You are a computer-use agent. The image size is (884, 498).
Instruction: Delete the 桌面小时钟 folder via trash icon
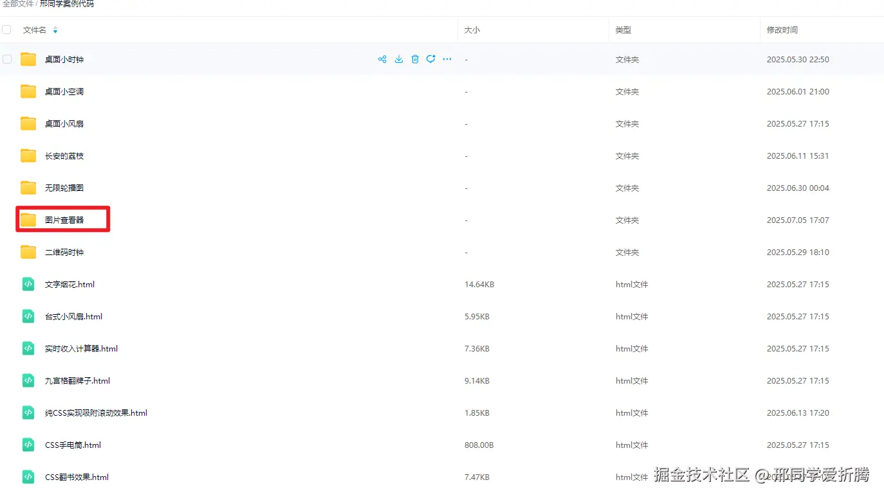pyautogui.click(x=415, y=59)
